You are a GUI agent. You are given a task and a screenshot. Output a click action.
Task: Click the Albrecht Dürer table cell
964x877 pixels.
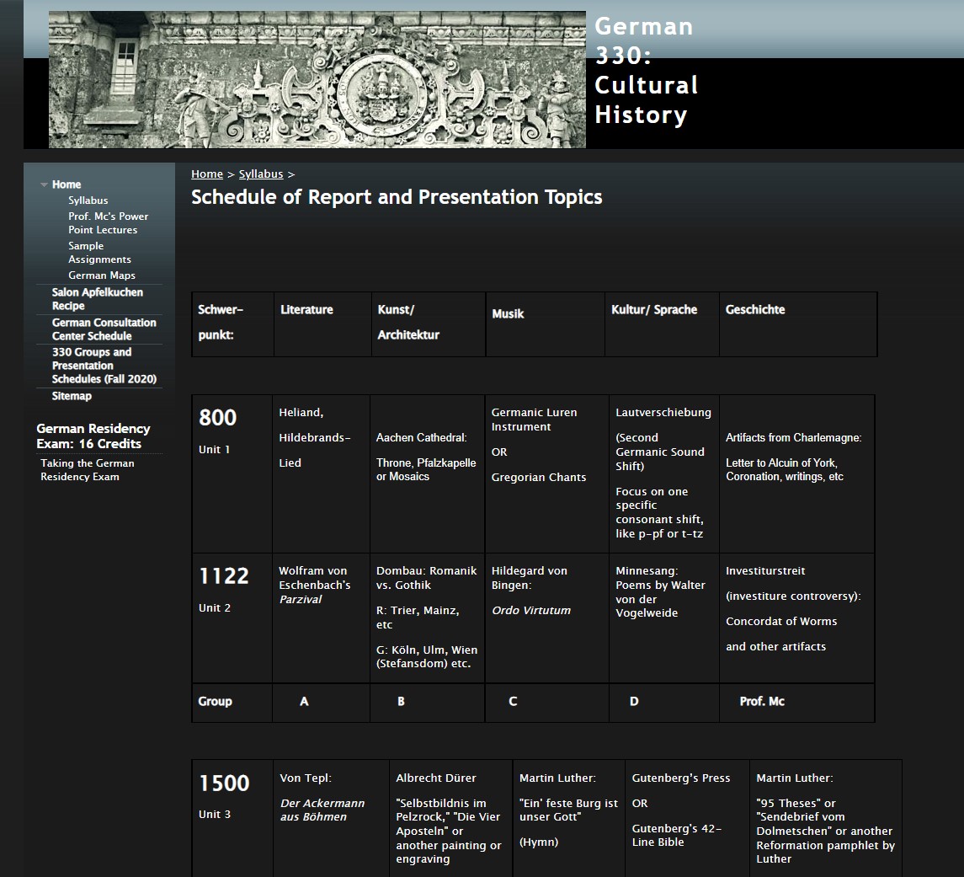[450, 818]
